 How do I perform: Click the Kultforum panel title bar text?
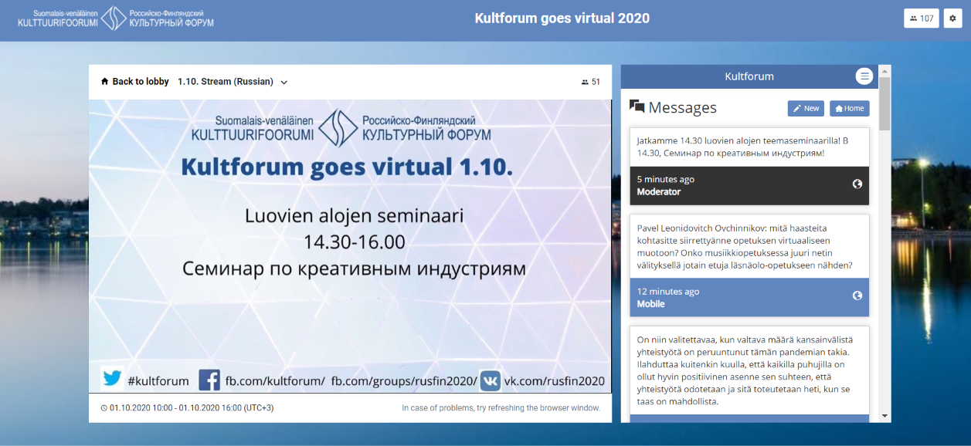click(749, 76)
